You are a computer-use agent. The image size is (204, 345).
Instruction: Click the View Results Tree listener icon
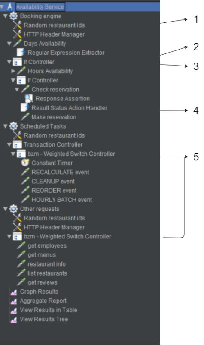pyautogui.click(x=14, y=320)
